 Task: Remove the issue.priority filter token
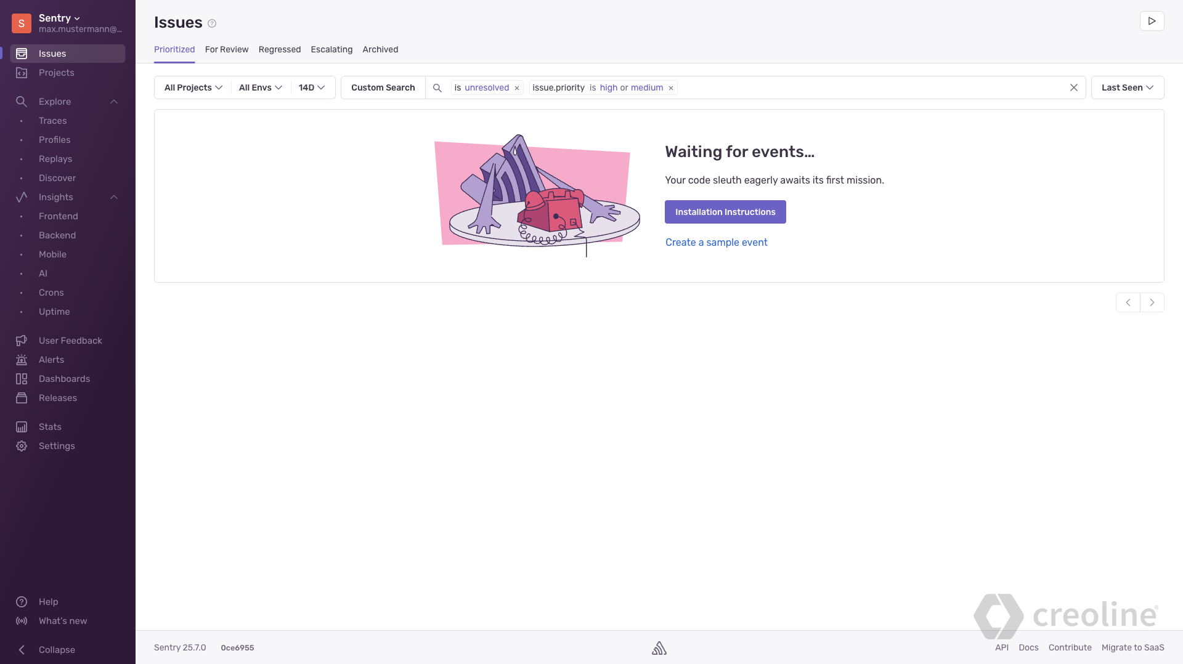point(671,88)
